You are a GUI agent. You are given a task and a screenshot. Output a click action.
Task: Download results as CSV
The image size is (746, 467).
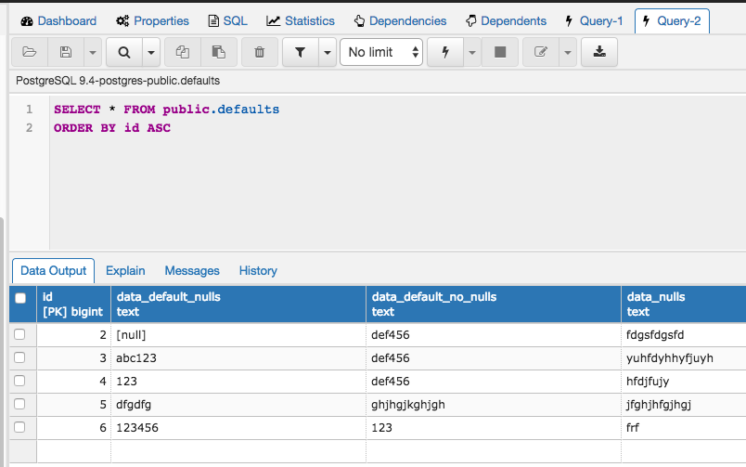point(599,53)
